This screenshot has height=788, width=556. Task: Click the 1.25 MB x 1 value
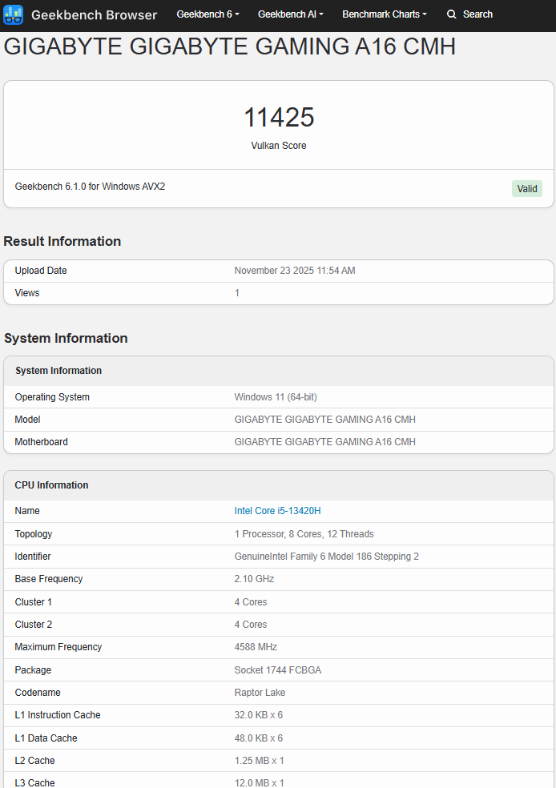click(259, 760)
